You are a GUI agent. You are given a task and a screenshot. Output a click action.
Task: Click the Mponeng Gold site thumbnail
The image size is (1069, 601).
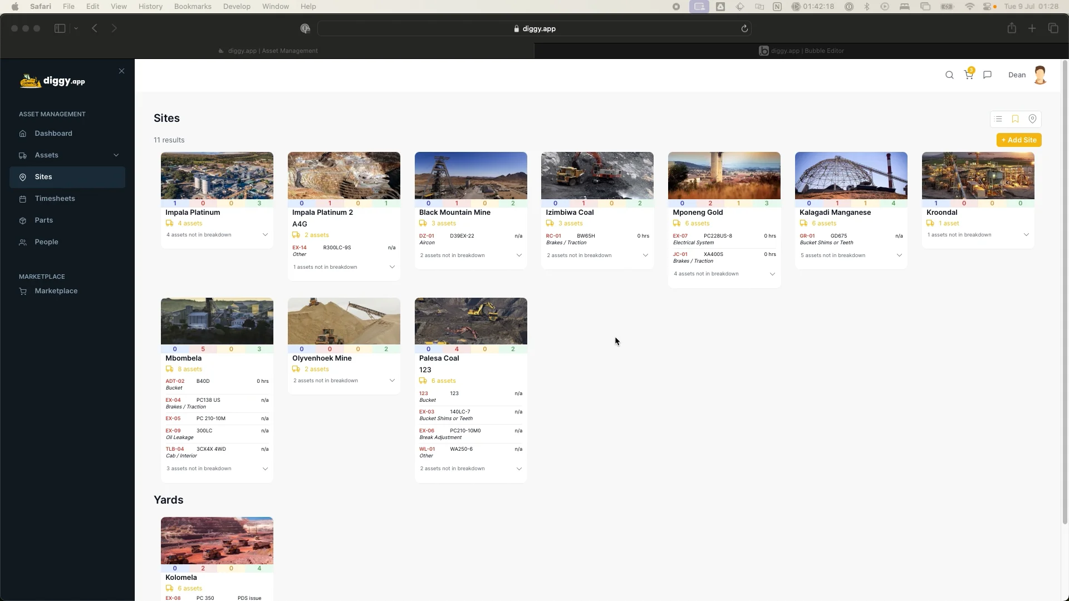click(x=724, y=175)
